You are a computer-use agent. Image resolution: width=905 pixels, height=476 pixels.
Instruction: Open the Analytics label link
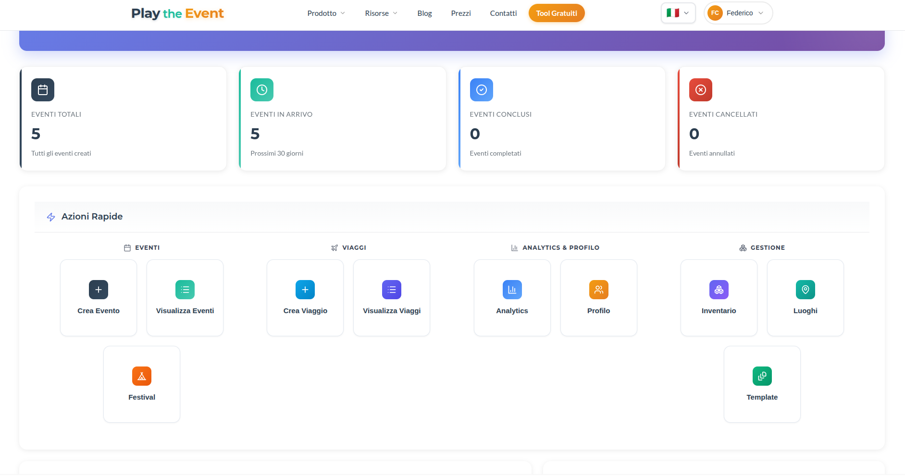(x=512, y=311)
